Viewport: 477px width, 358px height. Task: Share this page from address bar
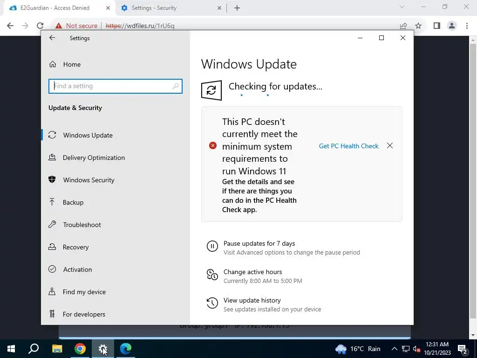click(403, 26)
